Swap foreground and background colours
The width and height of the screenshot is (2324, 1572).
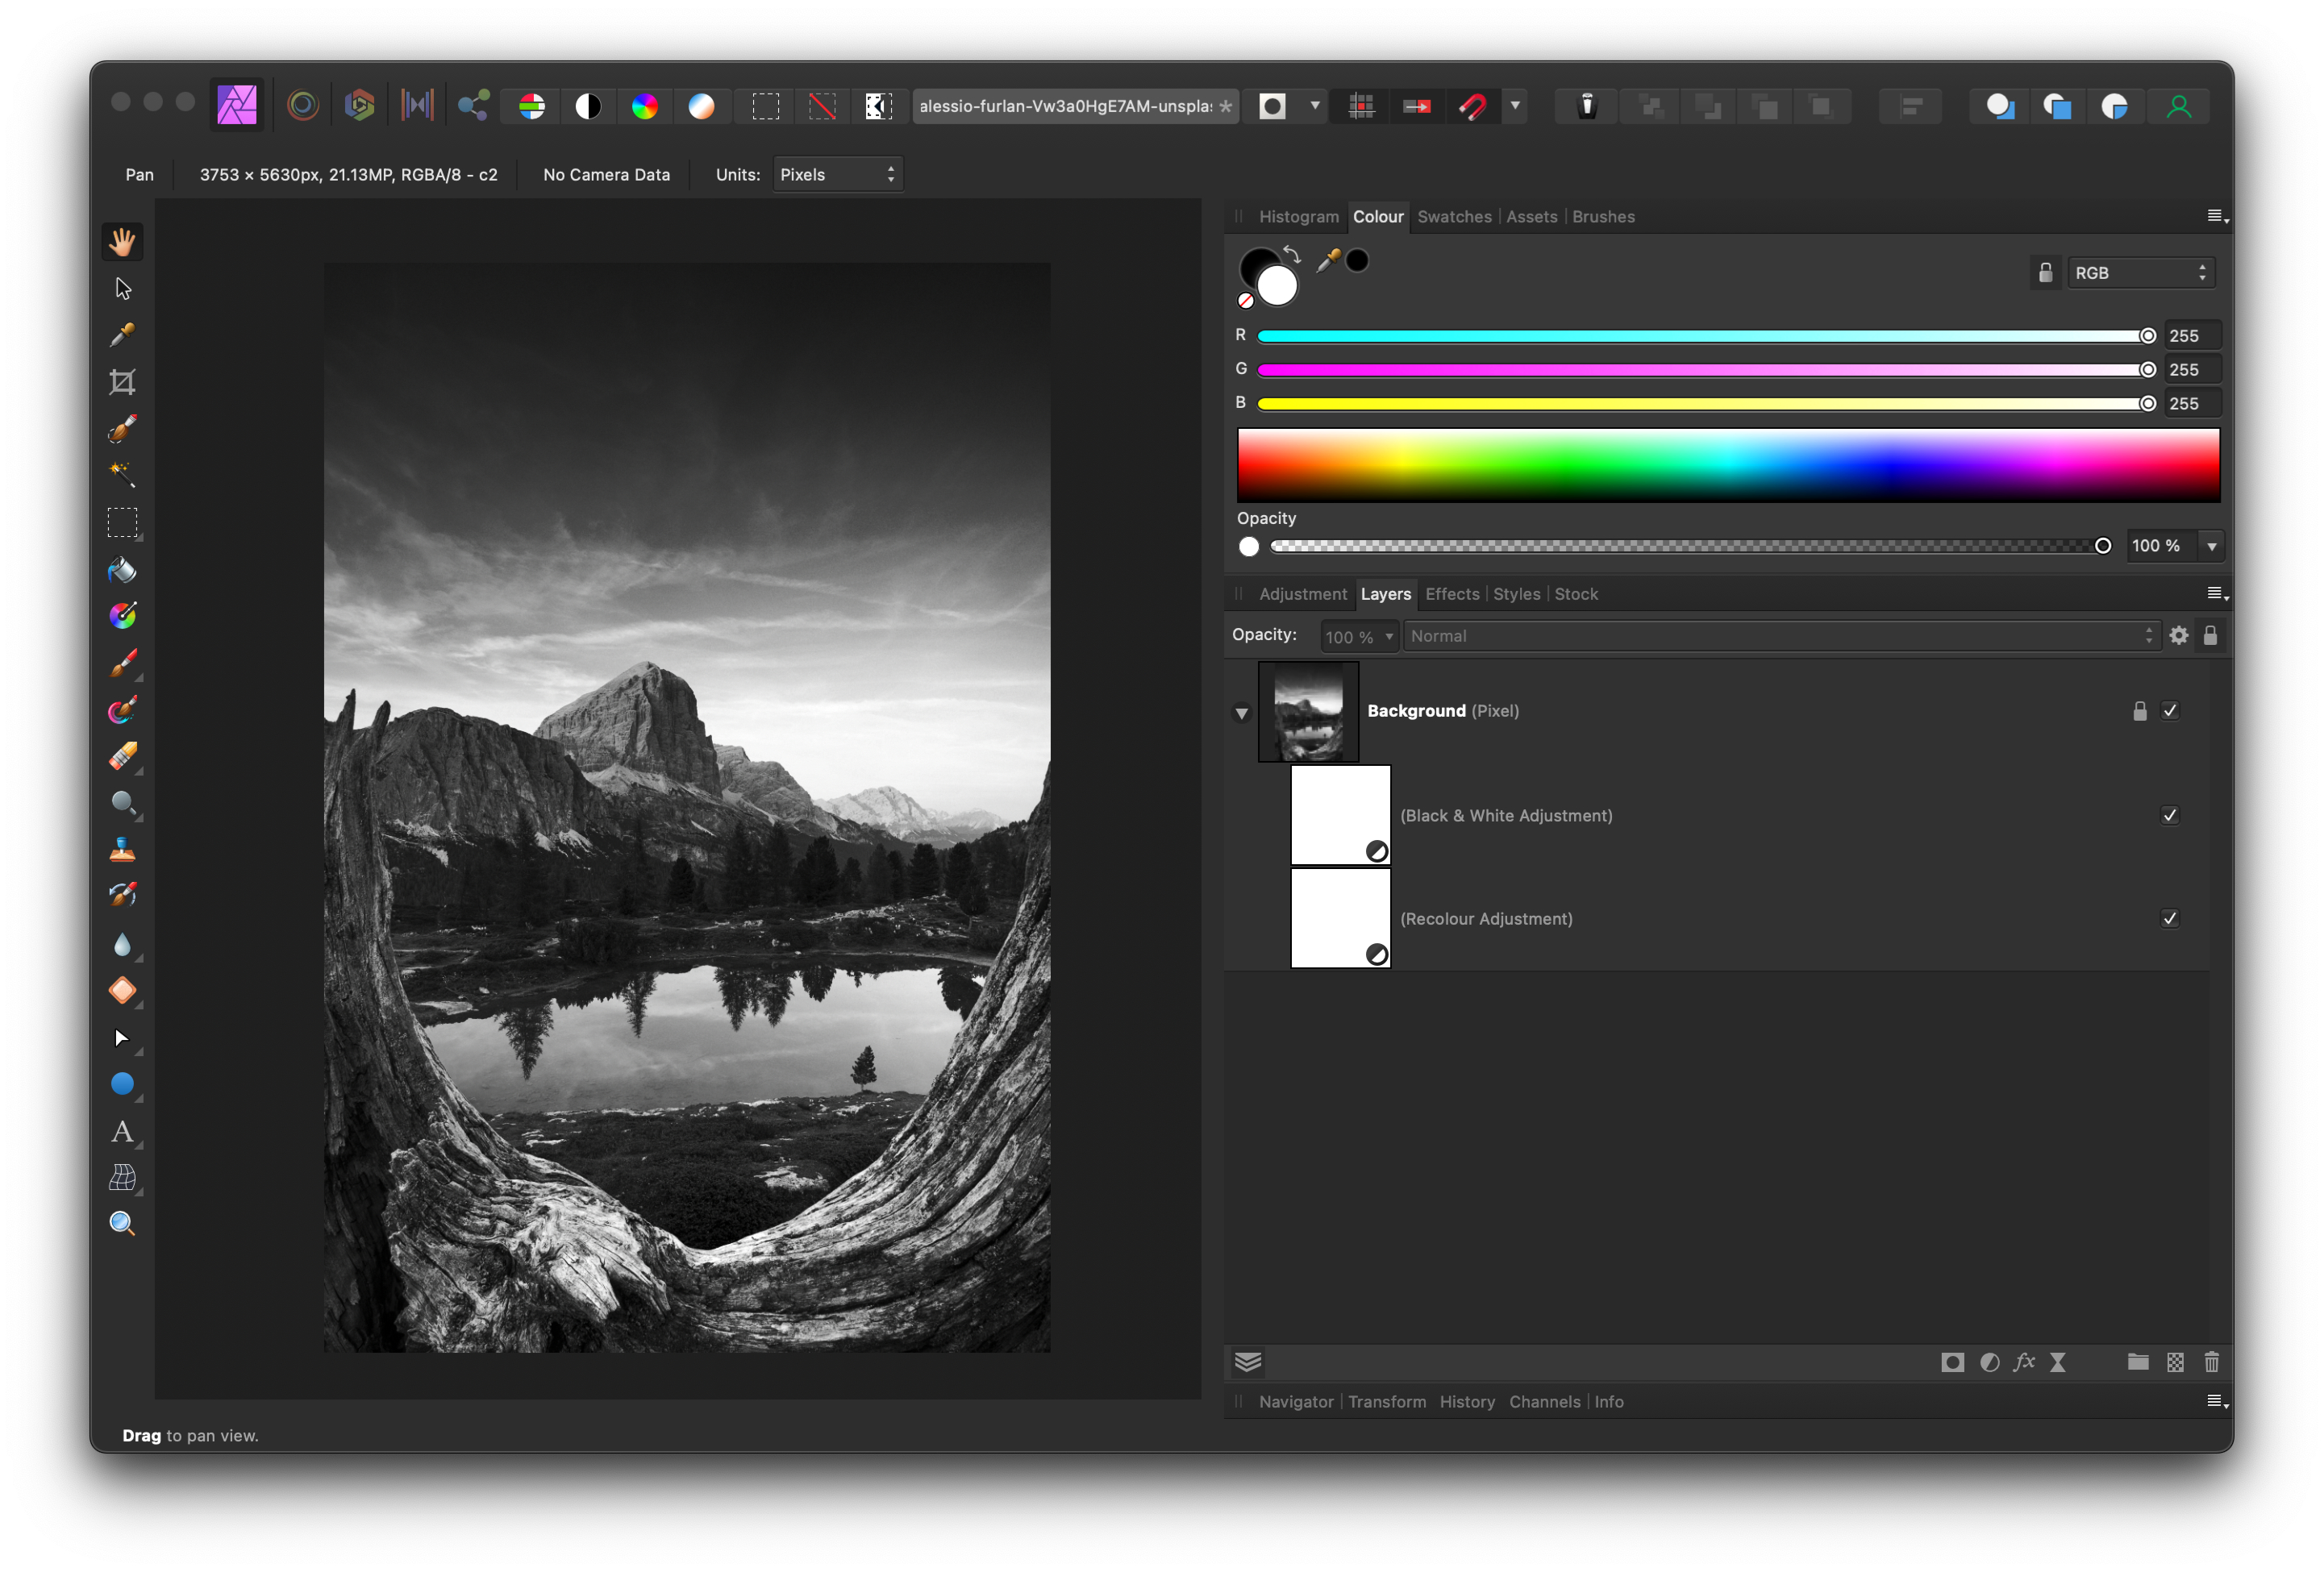(x=1292, y=254)
